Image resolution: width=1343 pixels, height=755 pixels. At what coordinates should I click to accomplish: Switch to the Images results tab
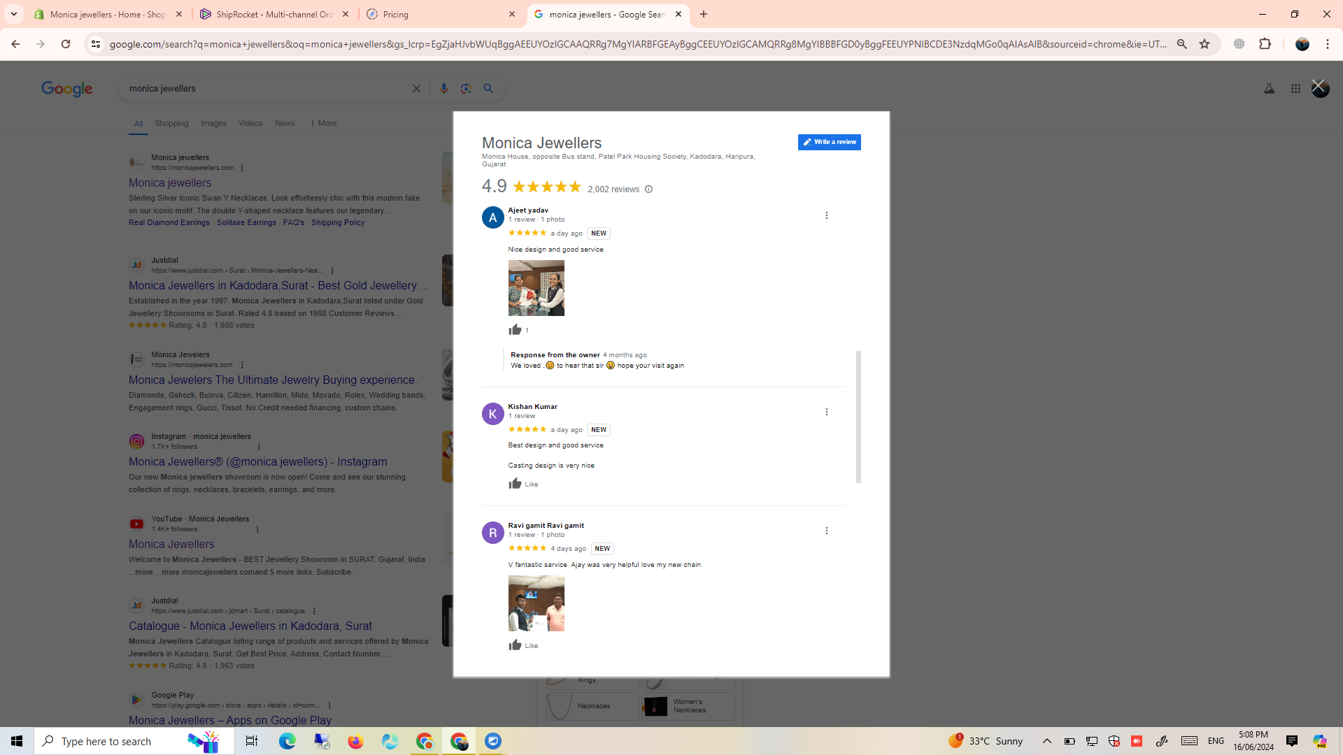coord(213,124)
